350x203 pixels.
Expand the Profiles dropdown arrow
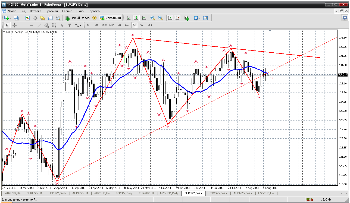20,18
